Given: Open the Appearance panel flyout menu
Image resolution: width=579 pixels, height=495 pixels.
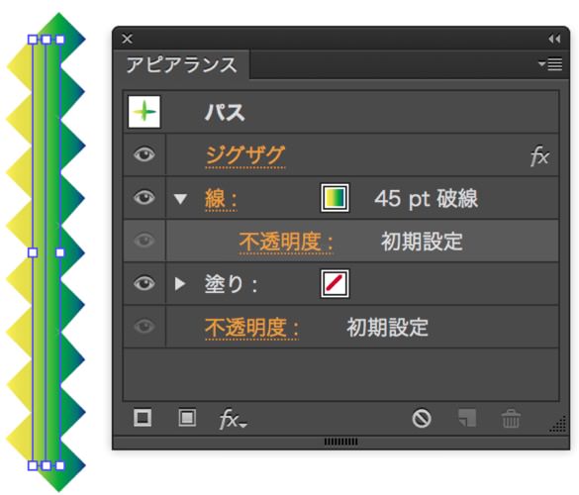Looking at the screenshot, I should coord(550,64).
